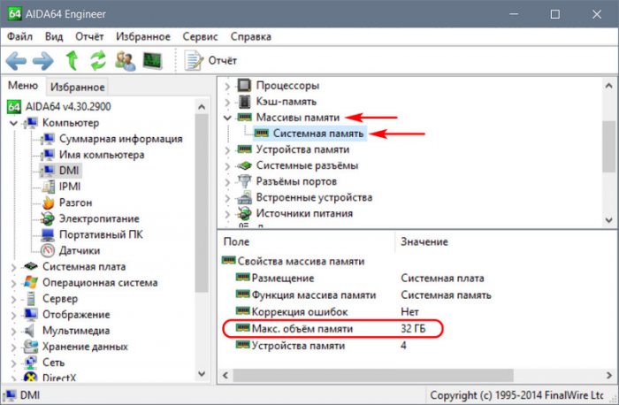The width and height of the screenshot is (619, 405).
Task: Click the Сервер tower icon
Action: click(31, 299)
